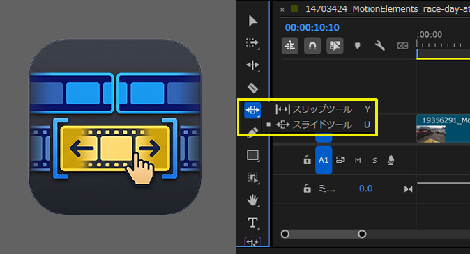The height and width of the screenshot is (254, 470).
Task: Click the ミ... mix track label
Action: [x=327, y=189]
